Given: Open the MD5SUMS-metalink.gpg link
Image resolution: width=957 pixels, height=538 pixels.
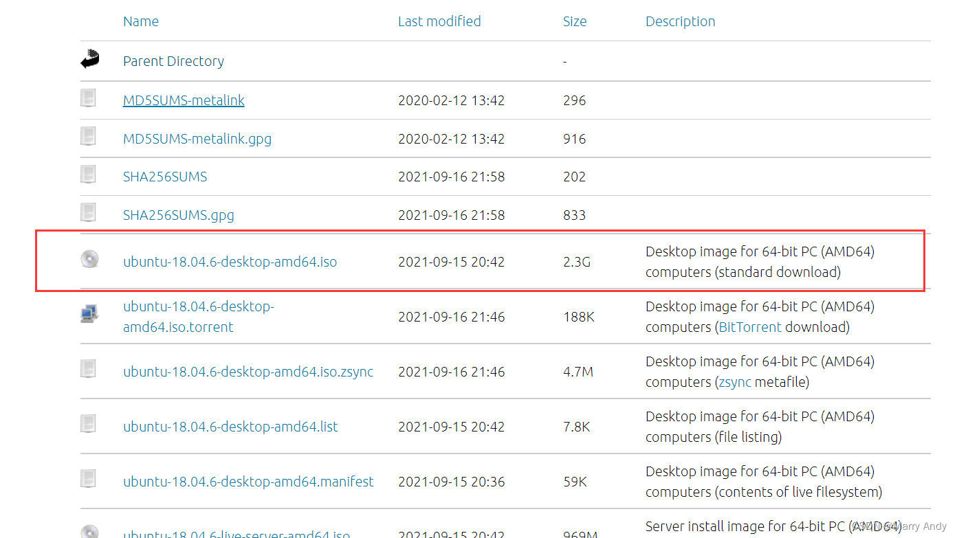Looking at the screenshot, I should point(197,139).
